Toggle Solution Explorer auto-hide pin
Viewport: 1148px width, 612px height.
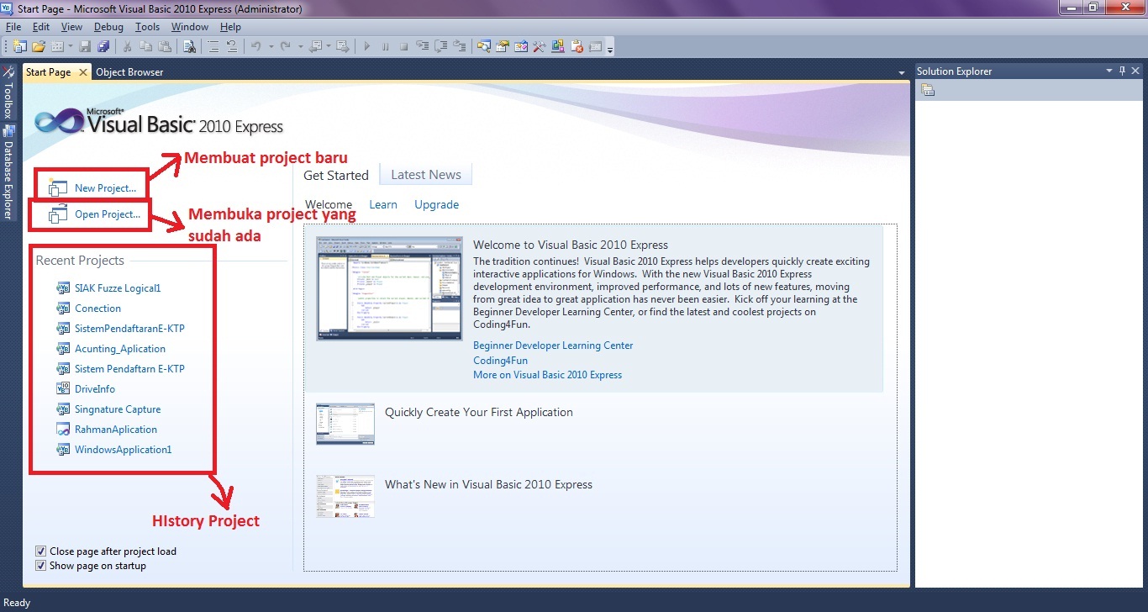tap(1121, 71)
